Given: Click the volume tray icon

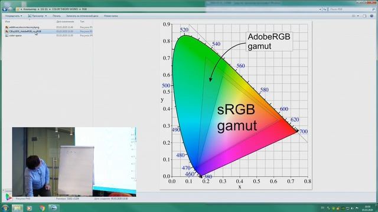Looking at the screenshot, I should click(x=352, y=208).
